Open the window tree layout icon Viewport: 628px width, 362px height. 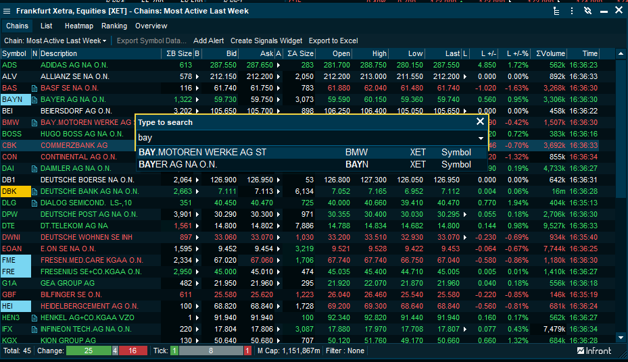click(556, 11)
